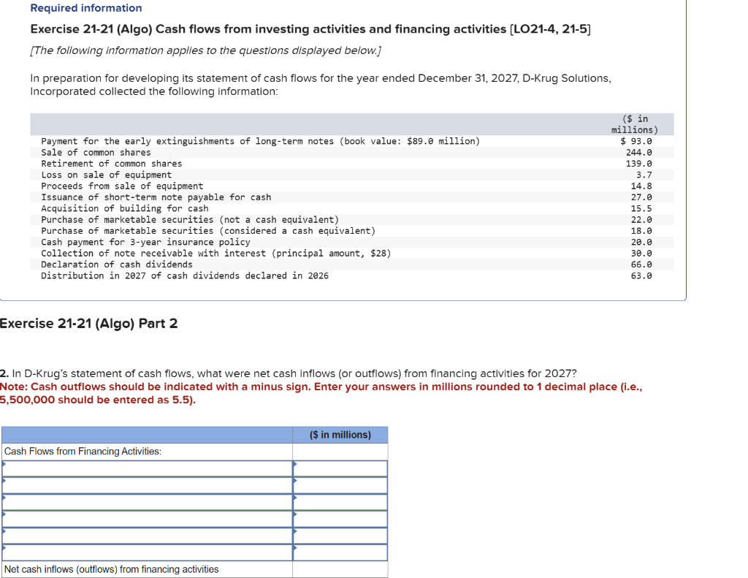This screenshot has height=578, width=748.
Task: Click the 'Exercise 21-21 (Algo) Part 2' heading
Action: tap(88, 324)
